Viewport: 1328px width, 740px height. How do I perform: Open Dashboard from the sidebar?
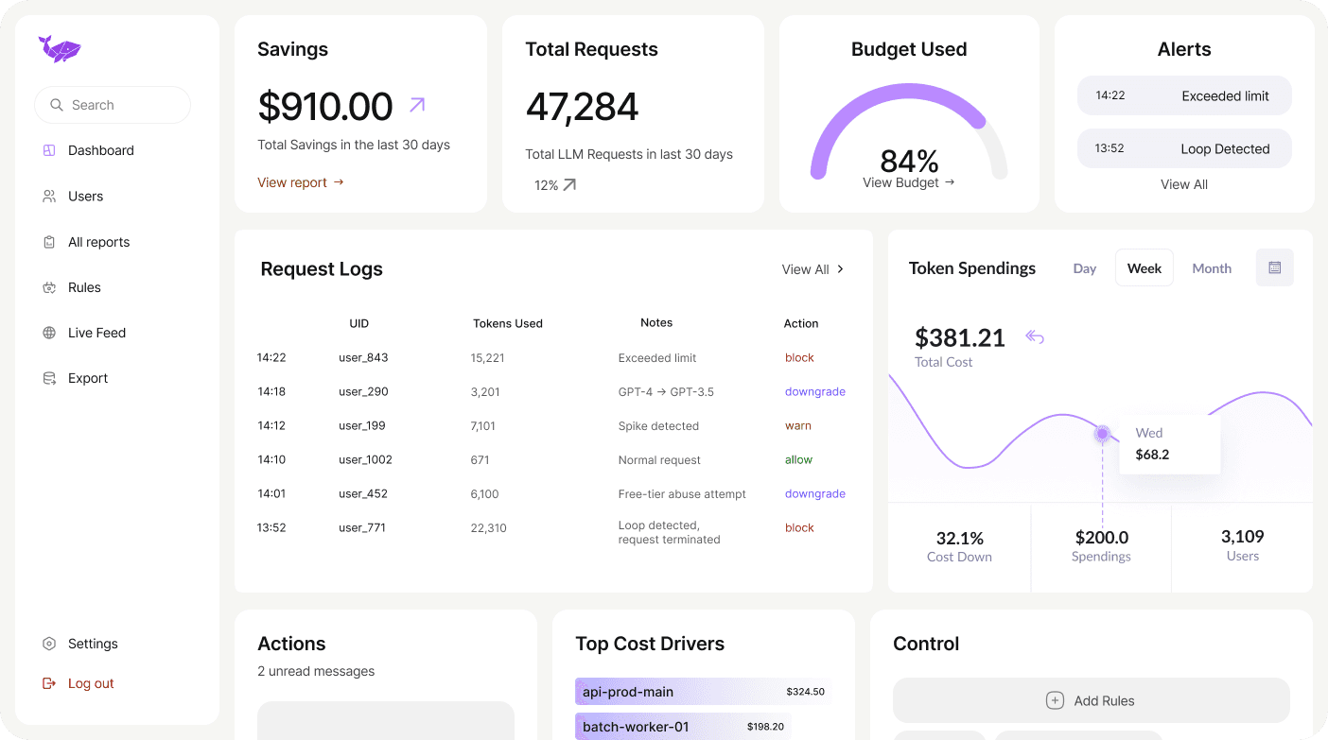100,149
